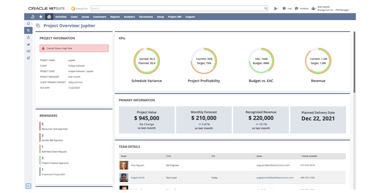
Task: Open the Recent Records clock icon
Action: (32, 17)
